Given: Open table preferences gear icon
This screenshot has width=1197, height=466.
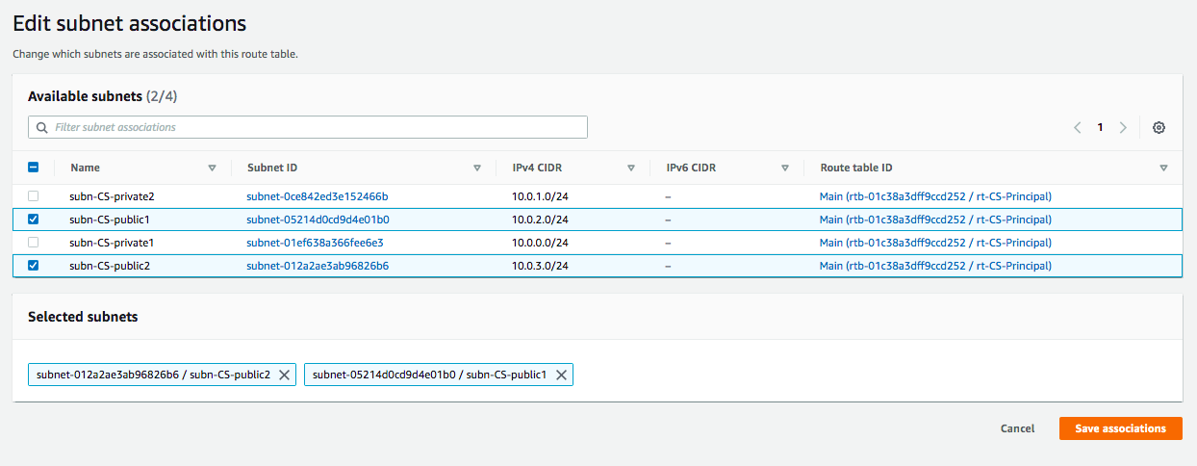Looking at the screenshot, I should click(1159, 127).
